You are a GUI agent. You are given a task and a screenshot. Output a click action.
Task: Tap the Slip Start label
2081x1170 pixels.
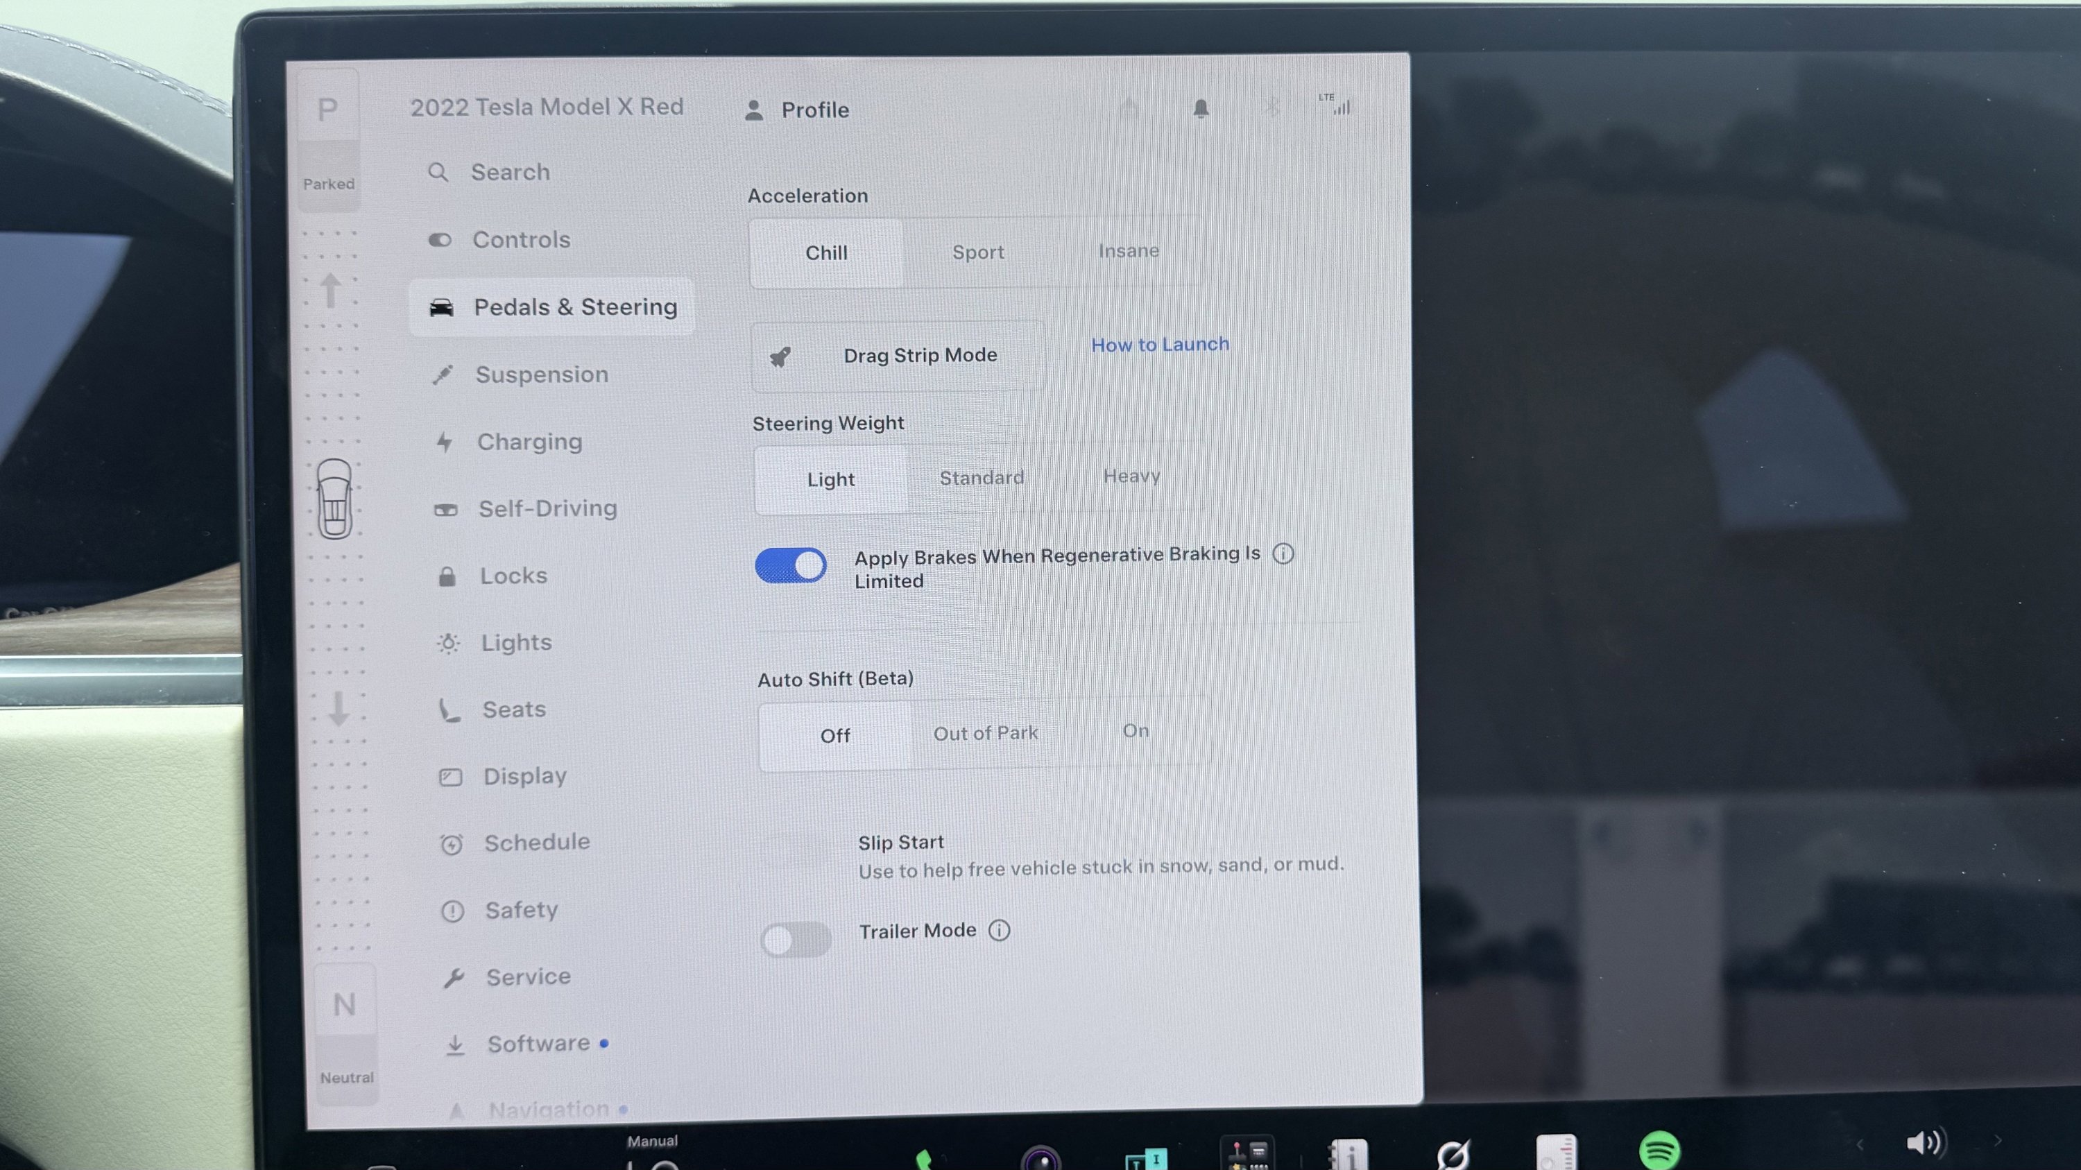(x=901, y=843)
